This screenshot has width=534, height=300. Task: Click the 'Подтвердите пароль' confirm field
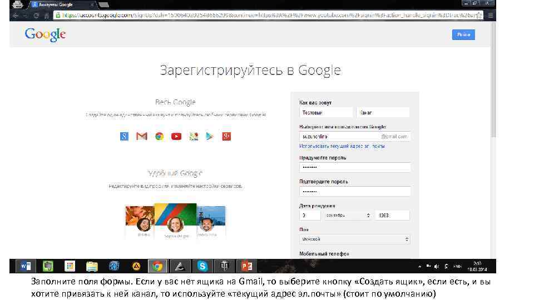[x=355, y=191]
